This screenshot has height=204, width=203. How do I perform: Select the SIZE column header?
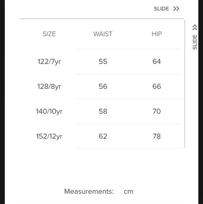[49, 34]
